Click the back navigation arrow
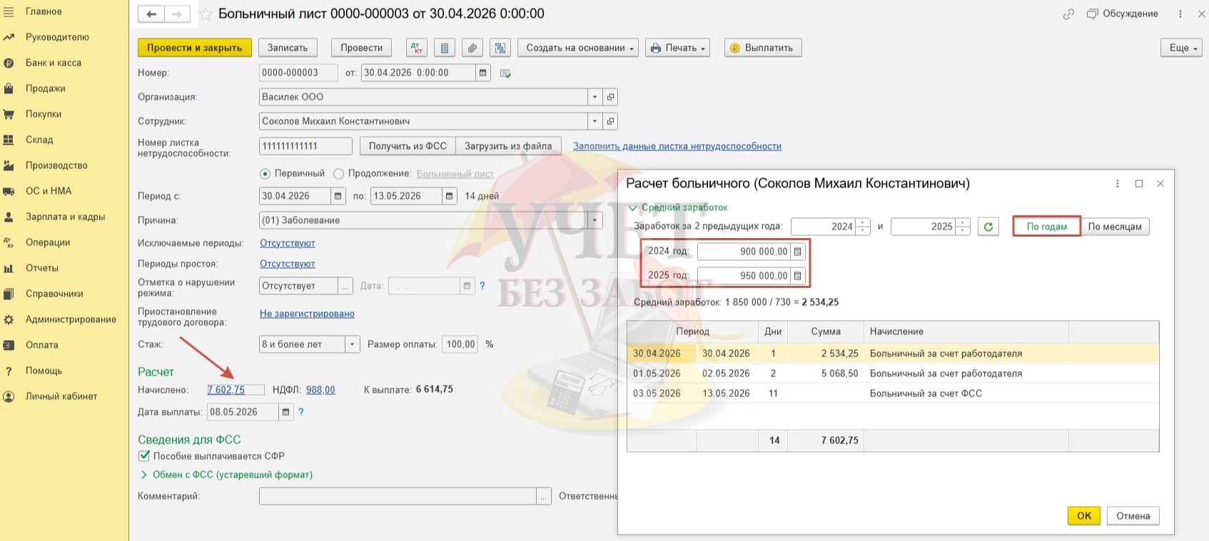 click(x=151, y=14)
